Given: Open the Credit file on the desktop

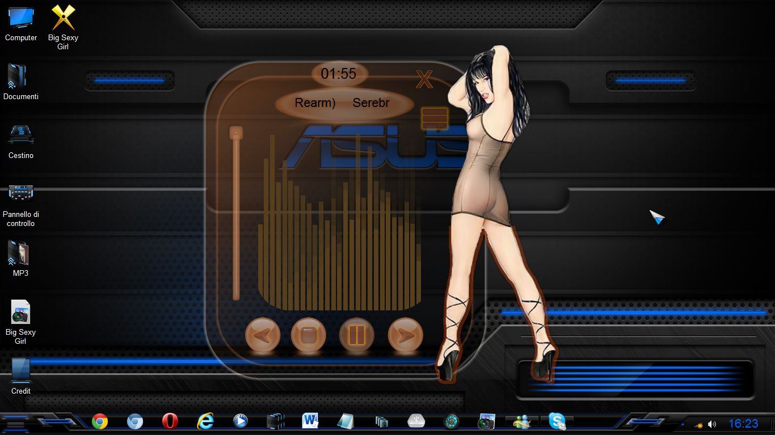Looking at the screenshot, I should 20,375.
